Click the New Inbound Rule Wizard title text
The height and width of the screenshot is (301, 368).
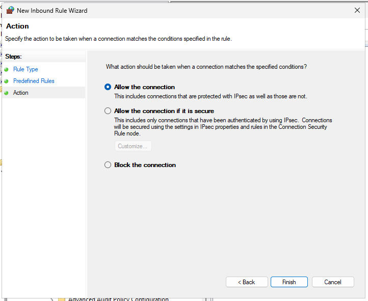52,11
